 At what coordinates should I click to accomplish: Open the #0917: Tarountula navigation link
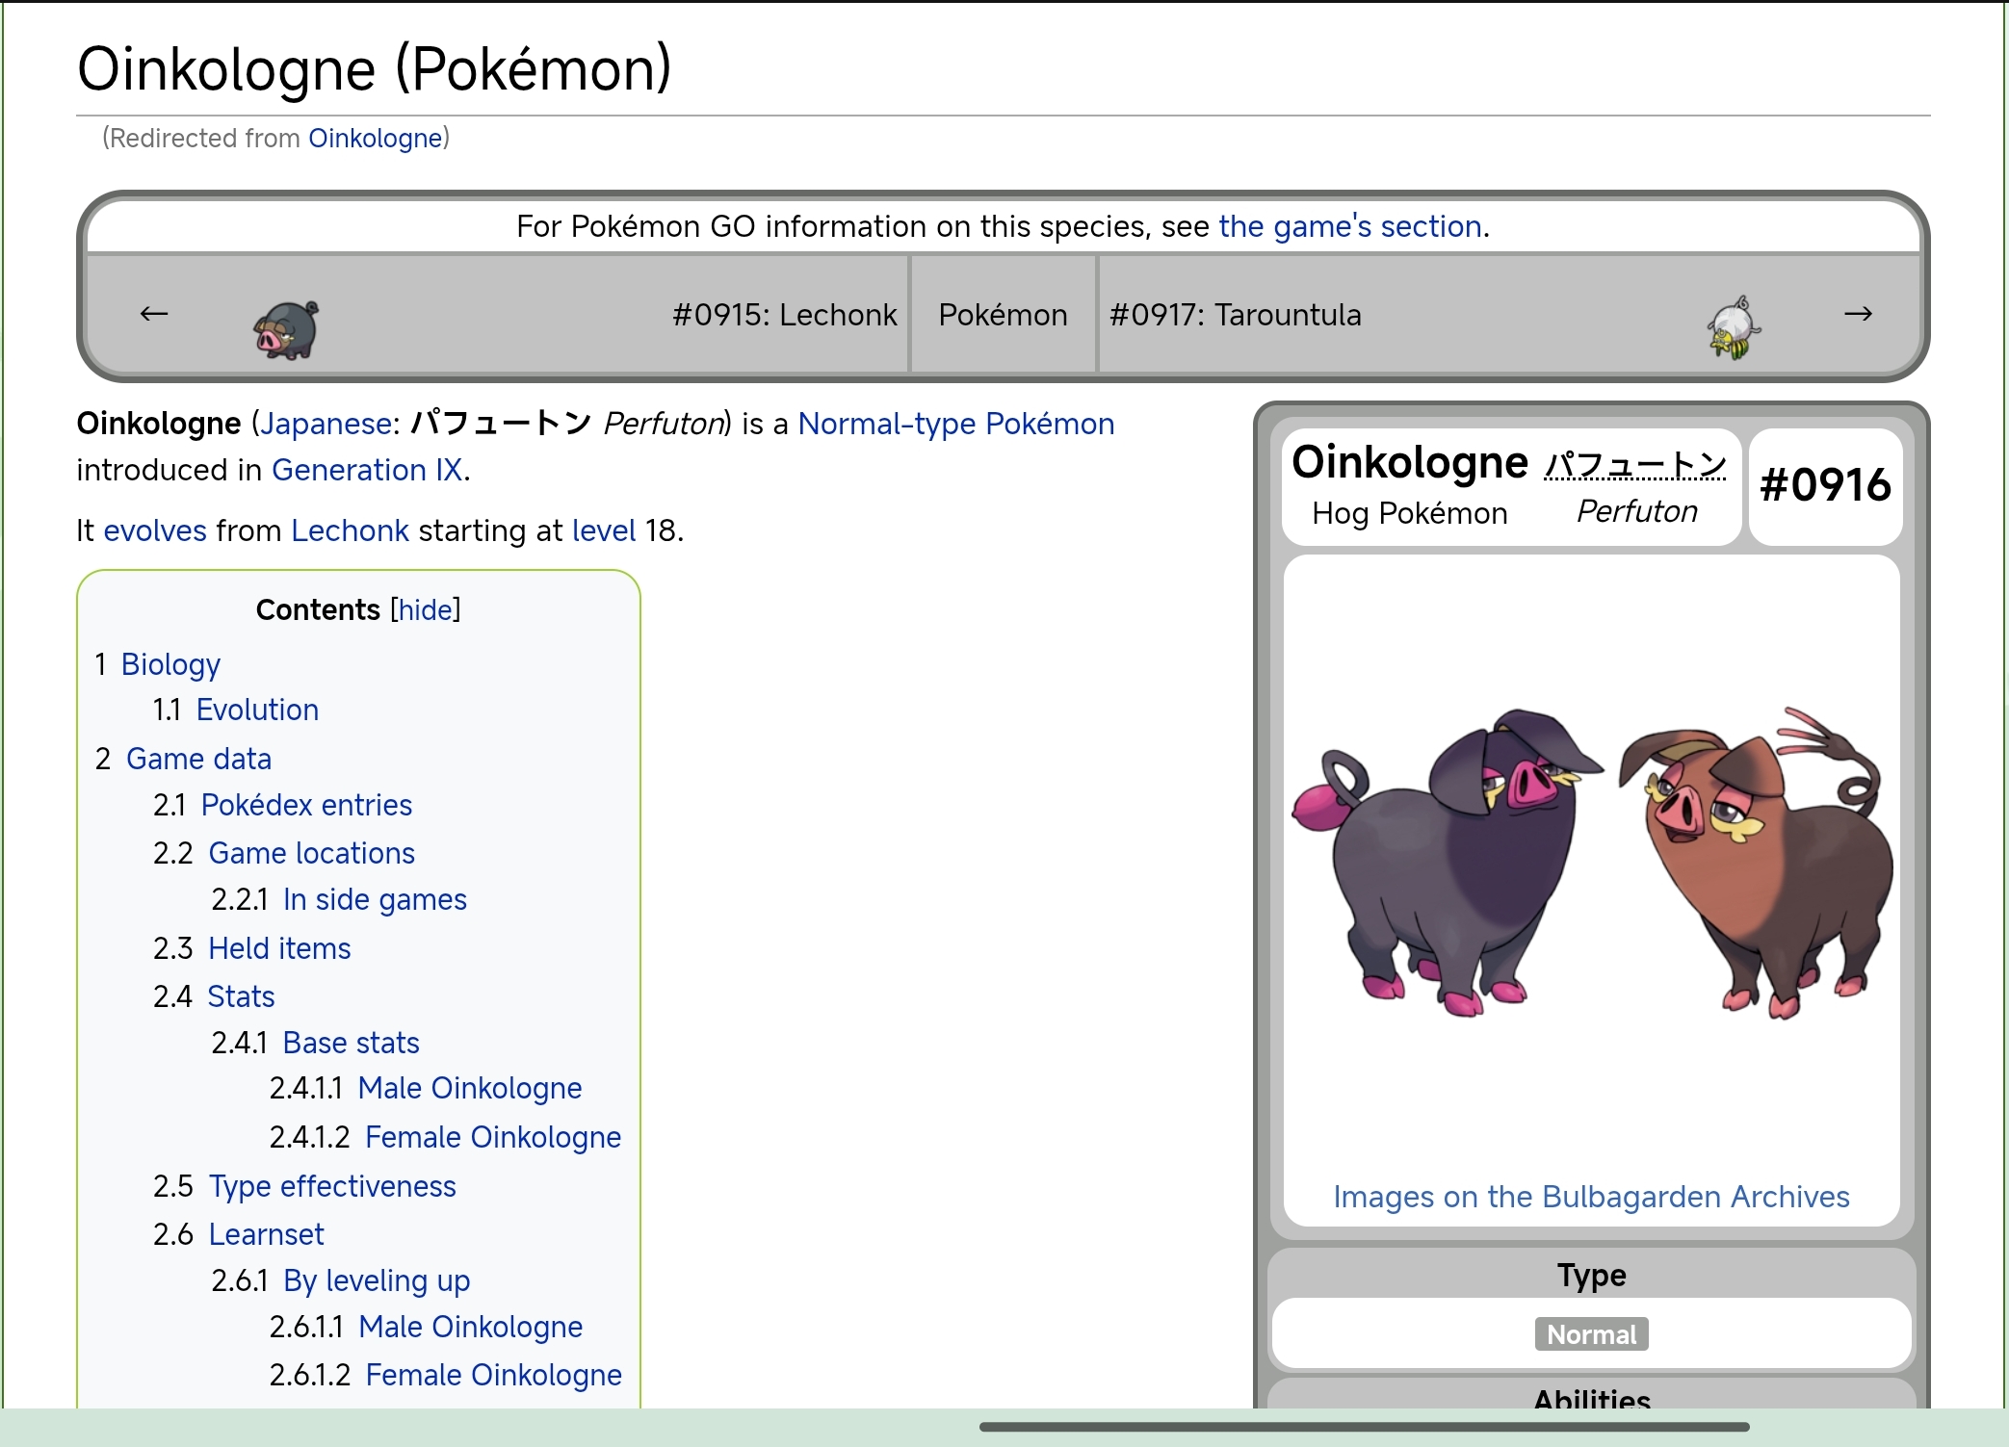1235,315
